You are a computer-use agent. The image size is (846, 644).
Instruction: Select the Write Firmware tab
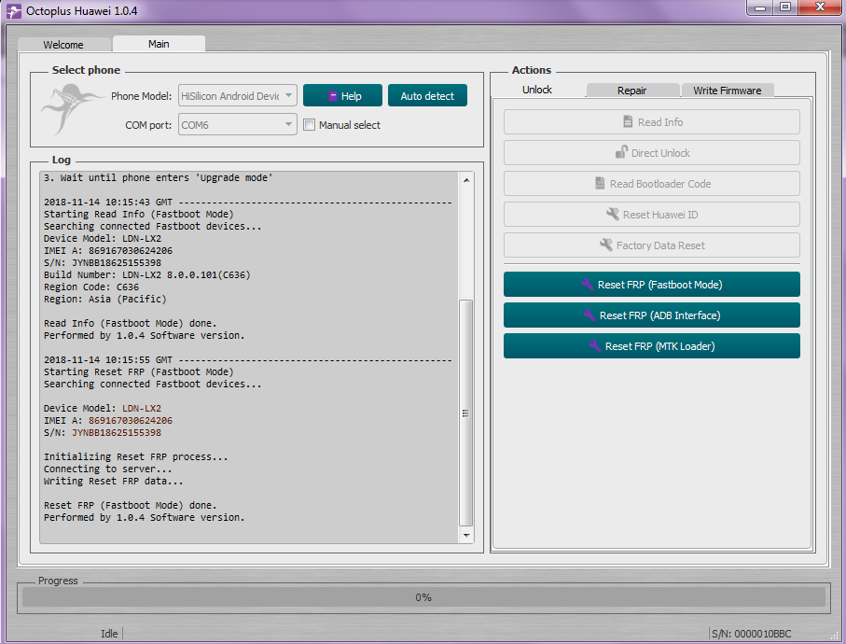click(727, 91)
